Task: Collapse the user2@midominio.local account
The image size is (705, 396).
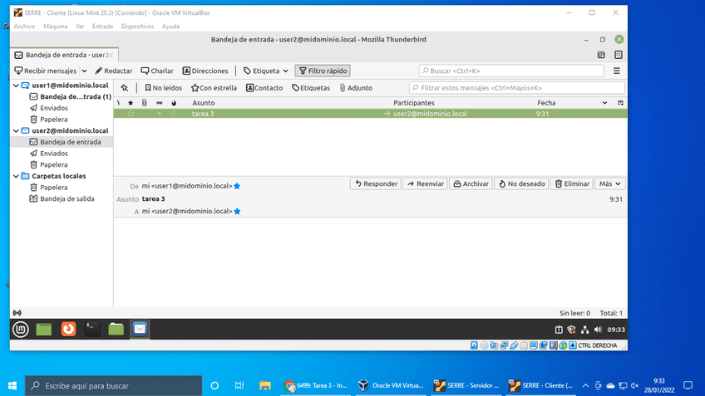Action: (x=16, y=130)
